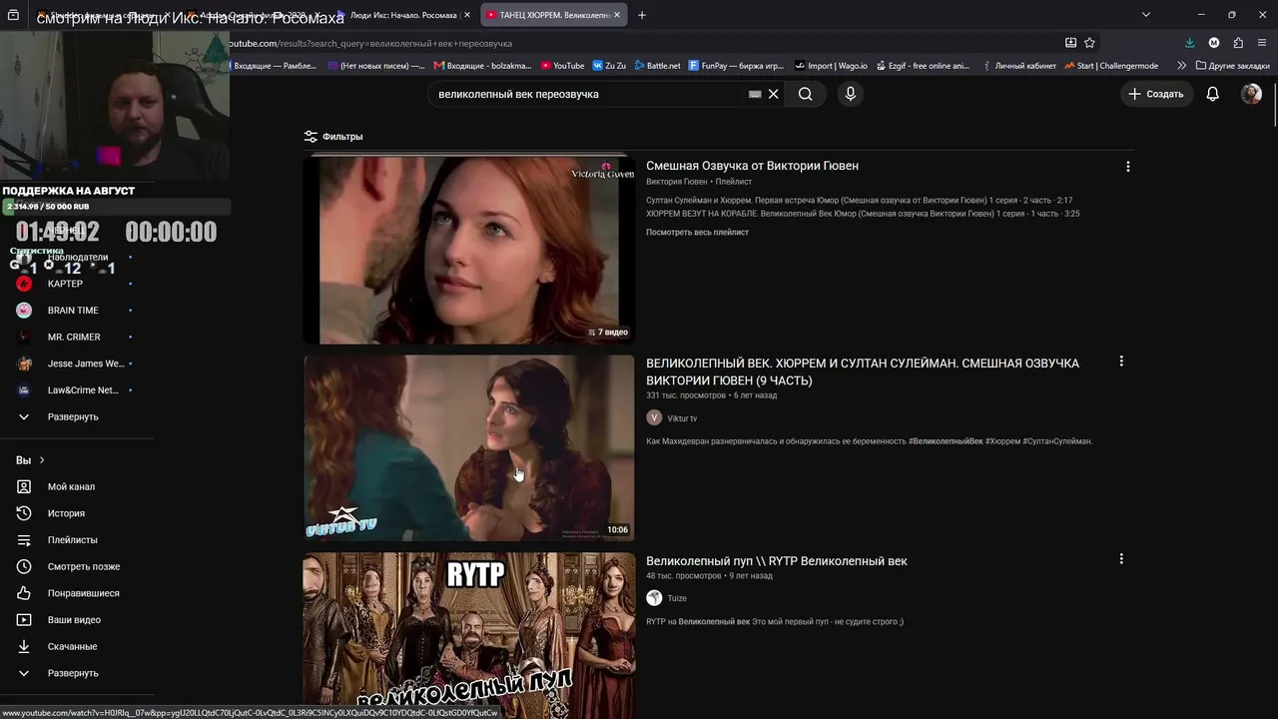The width and height of the screenshot is (1278, 719).
Task: Open the Ezgif bookmark
Action: pyautogui.click(x=923, y=66)
